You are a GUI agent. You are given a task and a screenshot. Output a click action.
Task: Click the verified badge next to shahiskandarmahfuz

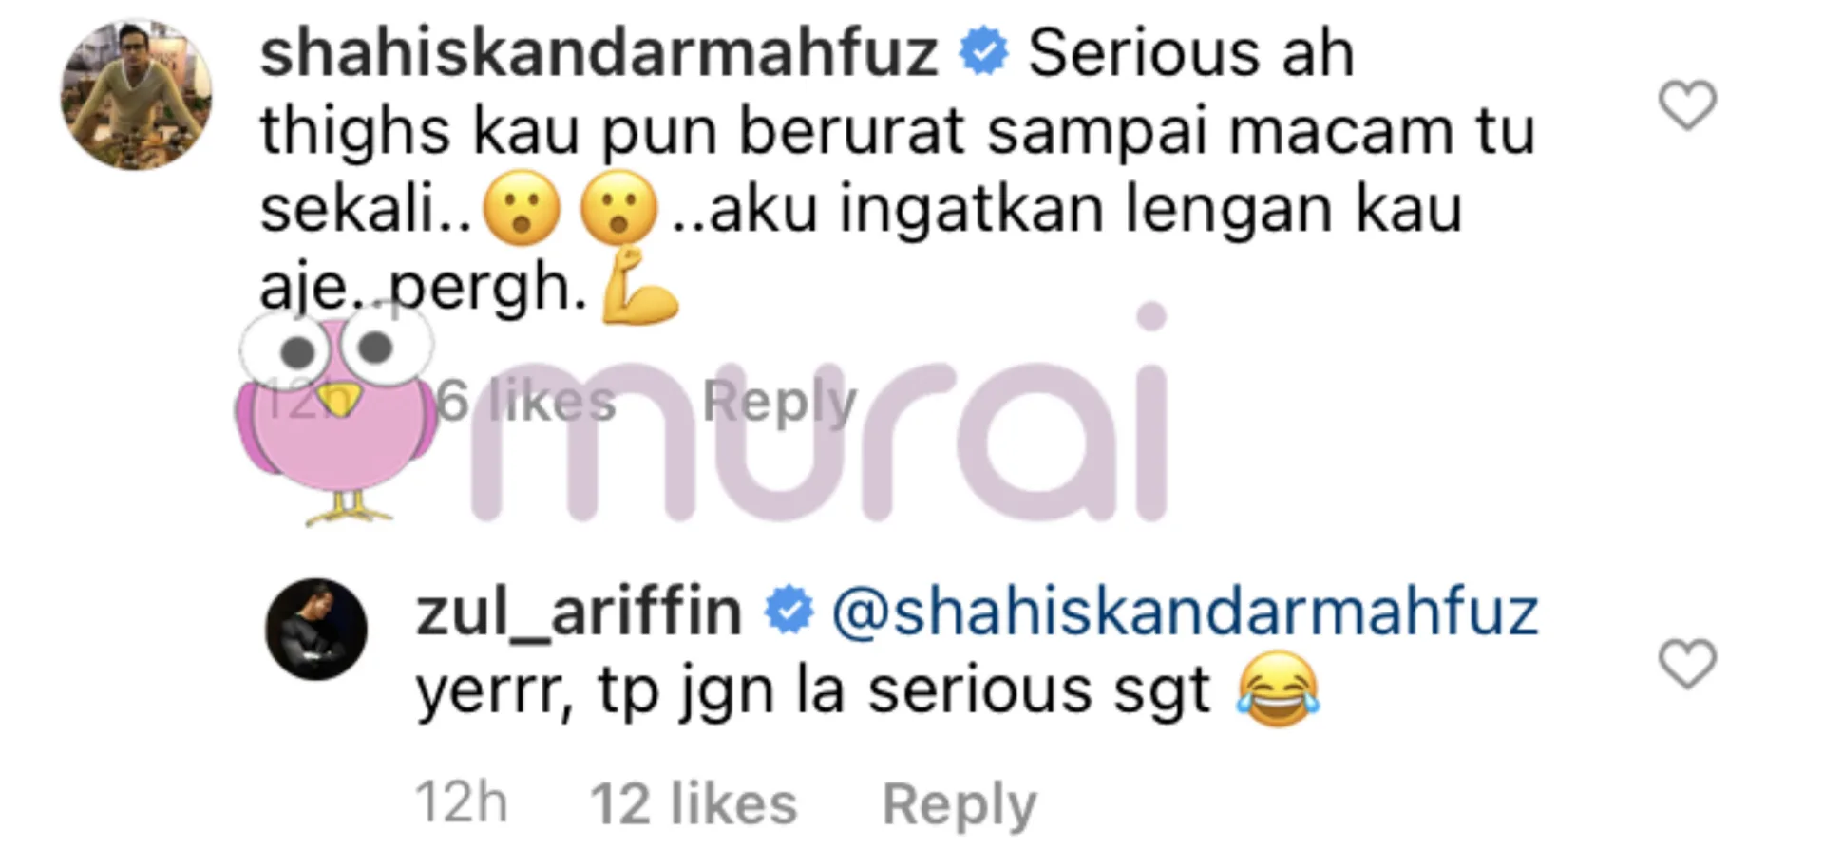[983, 52]
